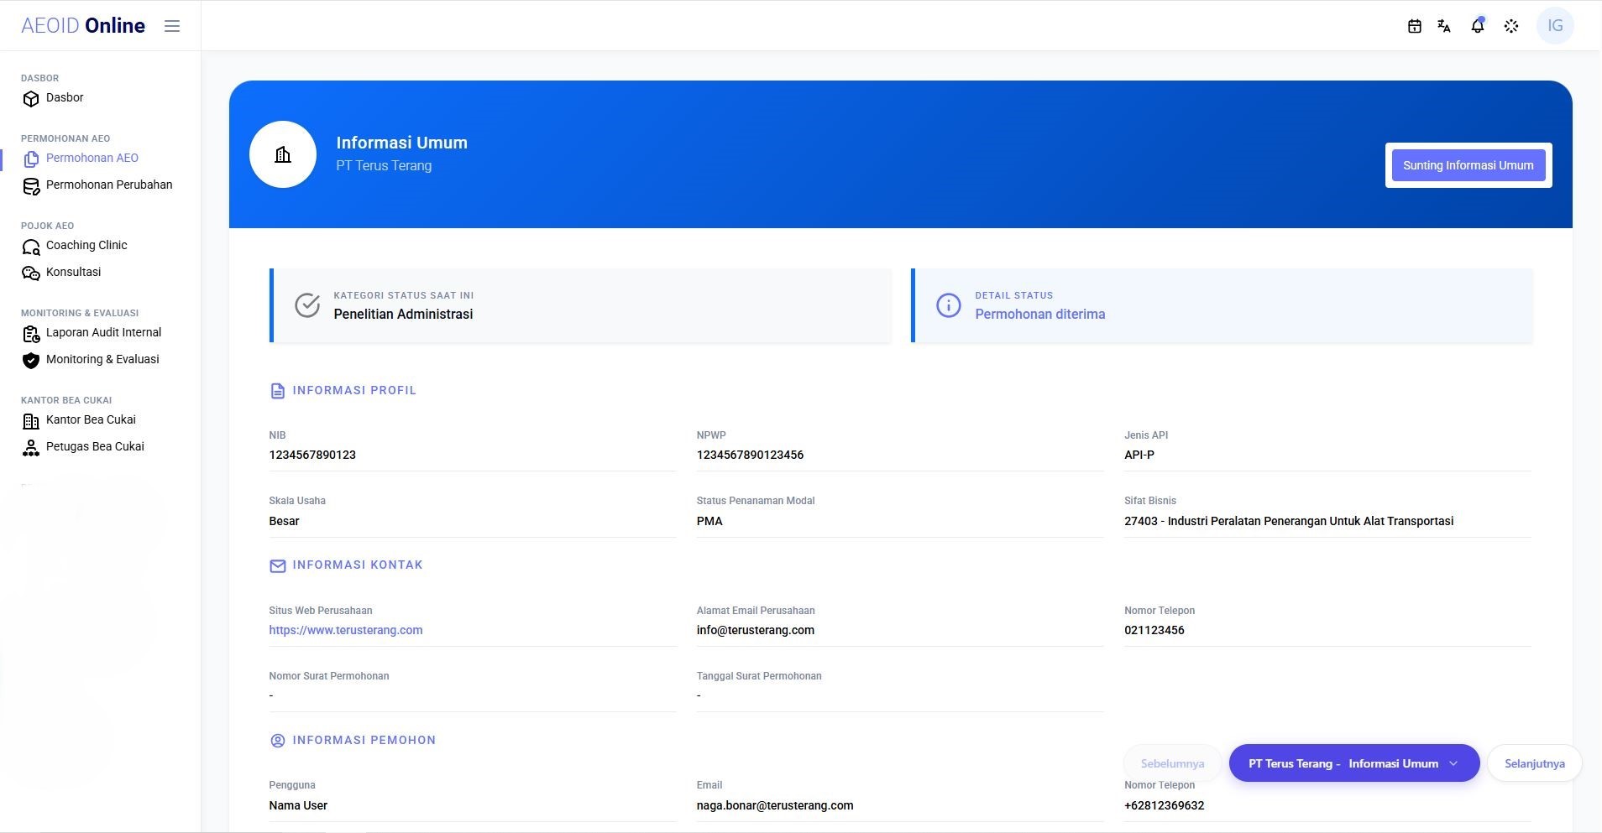This screenshot has width=1602, height=833.
Task: Select Permohonan AEO in sidebar
Action: (x=92, y=158)
